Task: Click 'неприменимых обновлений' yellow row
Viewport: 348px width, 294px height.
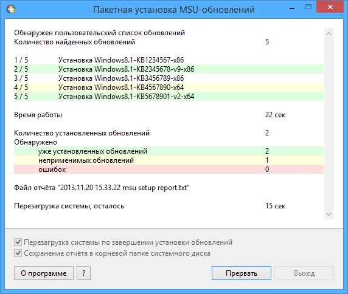Action: pyautogui.click(x=169, y=160)
